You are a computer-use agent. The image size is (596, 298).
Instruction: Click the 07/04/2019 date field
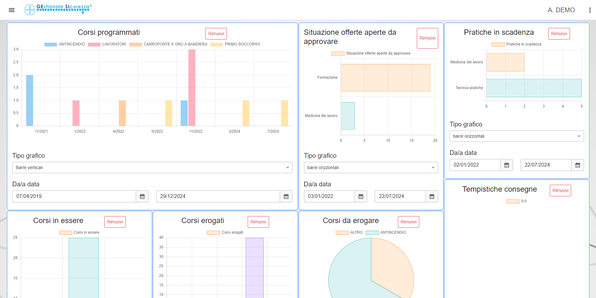click(74, 196)
